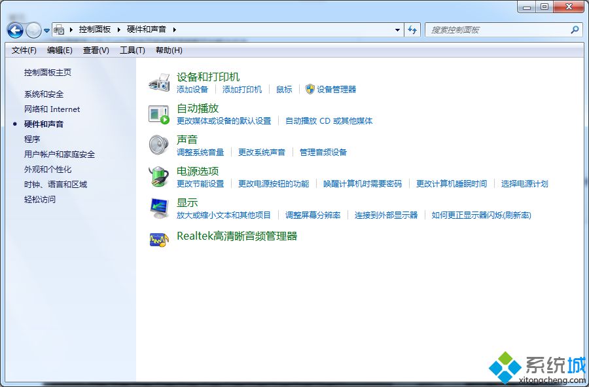Image resolution: width=589 pixels, height=387 pixels.
Task: Open the 工具(T) menu
Action: tap(132, 50)
